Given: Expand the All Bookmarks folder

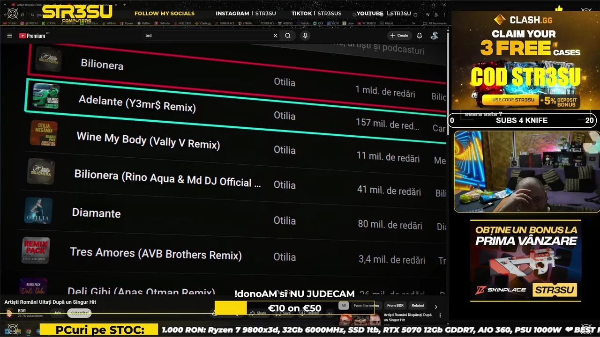Looking at the screenshot, I should [x=435, y=23].
